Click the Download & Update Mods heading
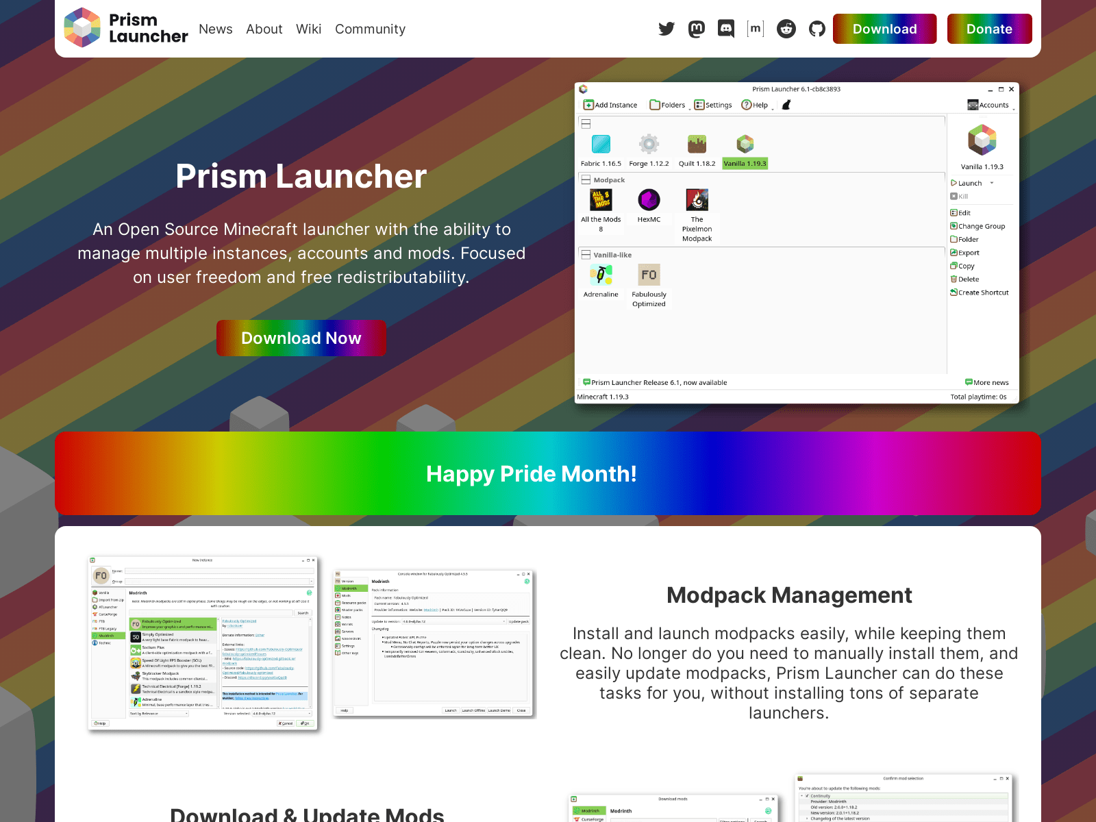 [x=307, y=814]
